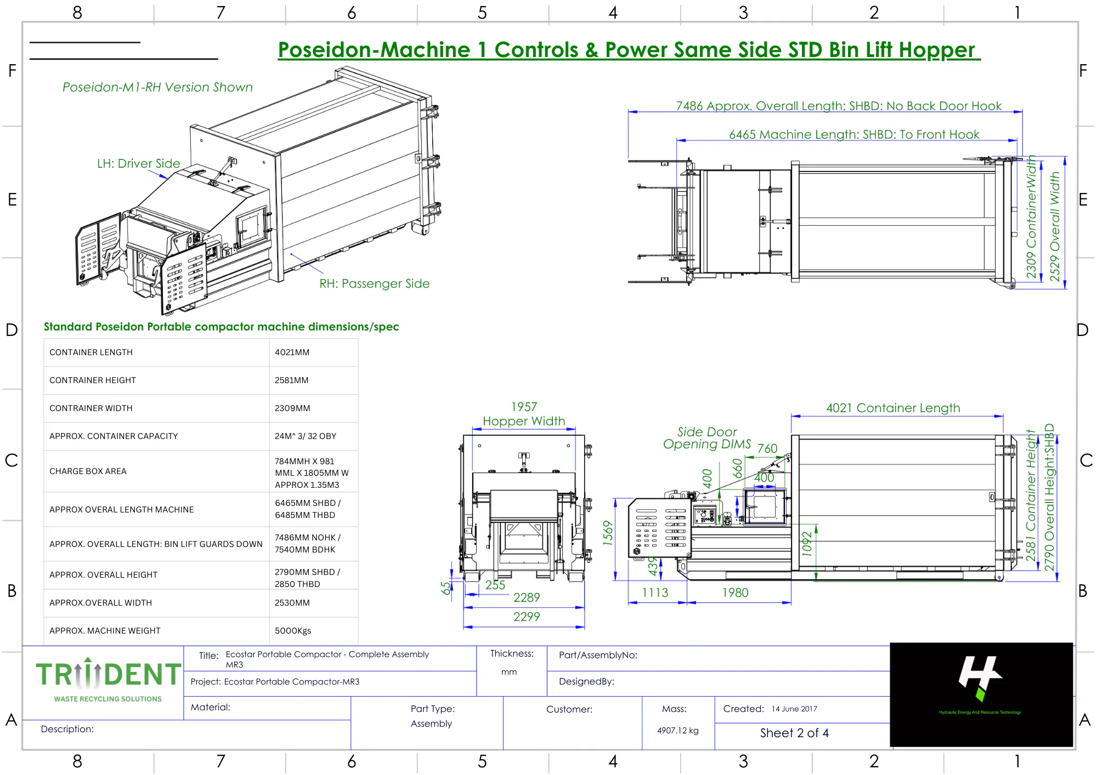Screen dimensions: 1097x775
Task: Click the underlined green Poseidon-Machine 1 title
Action: pyautogui.click(x=628, y=50)
